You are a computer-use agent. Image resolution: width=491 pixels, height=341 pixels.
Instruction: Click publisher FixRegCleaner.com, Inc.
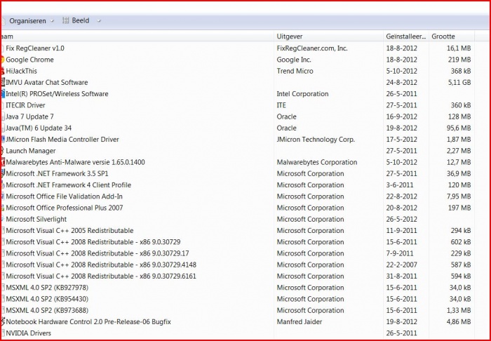point(312,48)
